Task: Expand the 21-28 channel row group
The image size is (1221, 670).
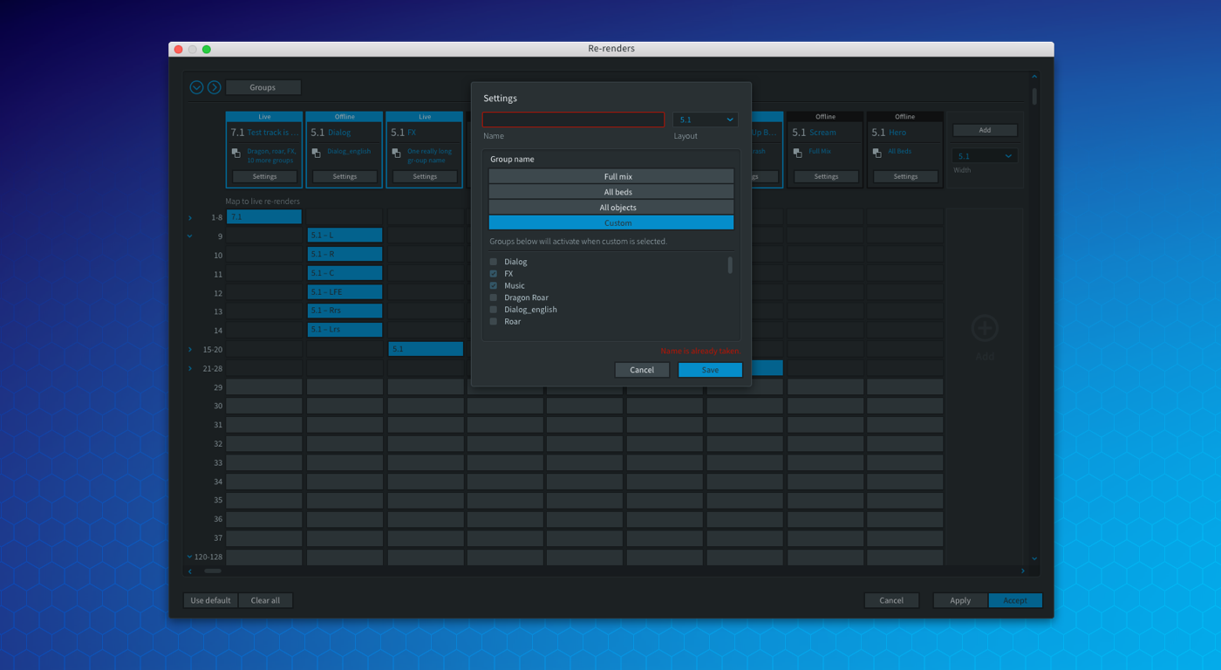Action: (190, 369)
